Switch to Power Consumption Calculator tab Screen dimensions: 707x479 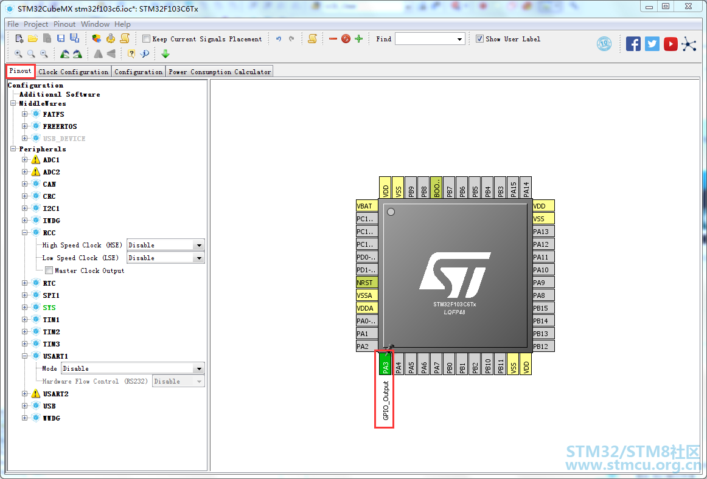pos(220,72)
